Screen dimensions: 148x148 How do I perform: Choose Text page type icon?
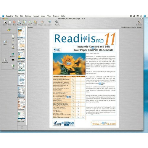click(13, 43)
